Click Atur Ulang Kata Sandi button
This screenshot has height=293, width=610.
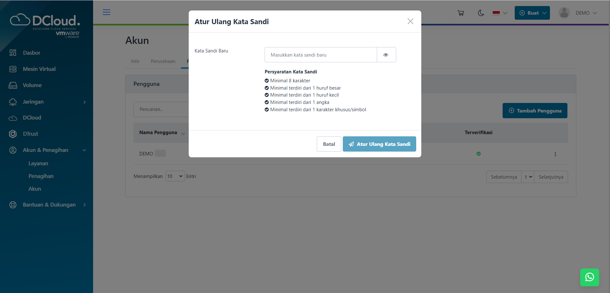[379, 144]
